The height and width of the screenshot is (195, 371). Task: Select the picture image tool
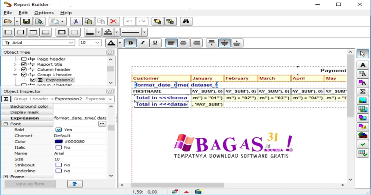(x=362, y=100)
